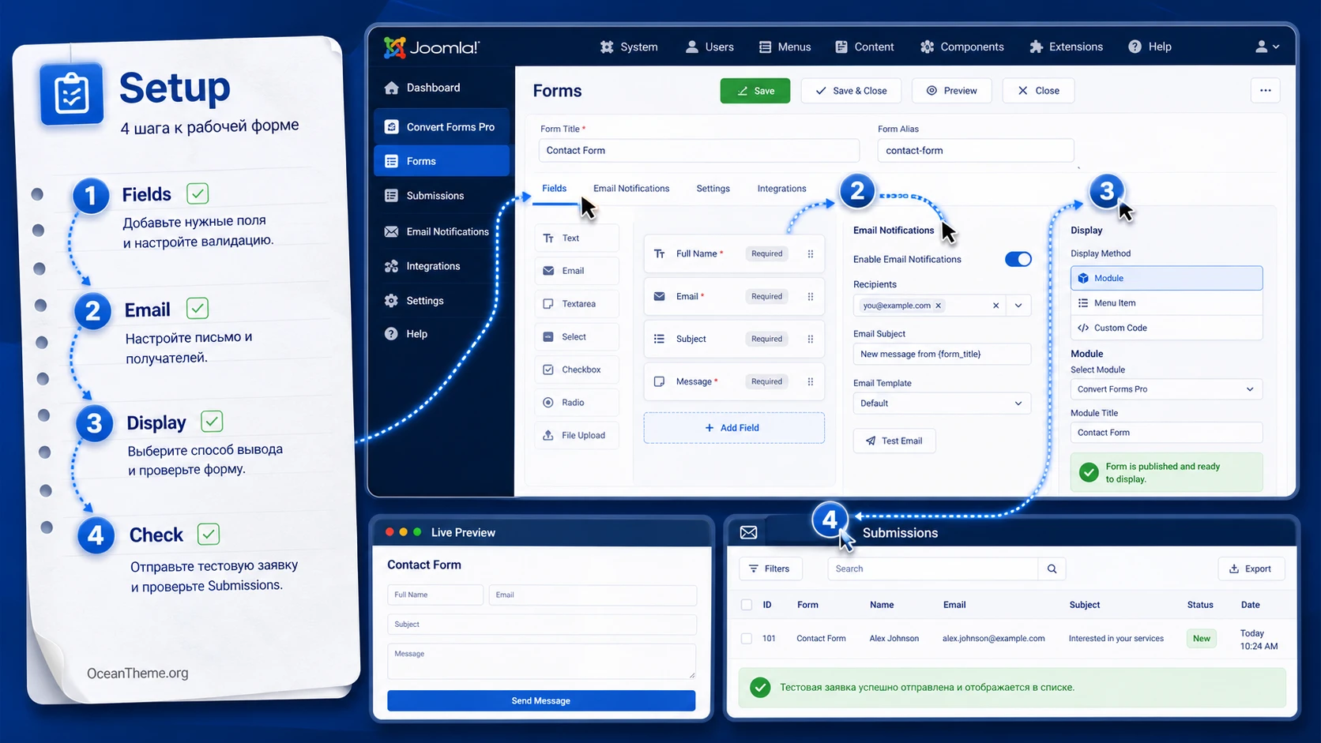Check the submission 101 row checkbox
The height and width of the screenshot is (743, 1321).
click(747, 638)
